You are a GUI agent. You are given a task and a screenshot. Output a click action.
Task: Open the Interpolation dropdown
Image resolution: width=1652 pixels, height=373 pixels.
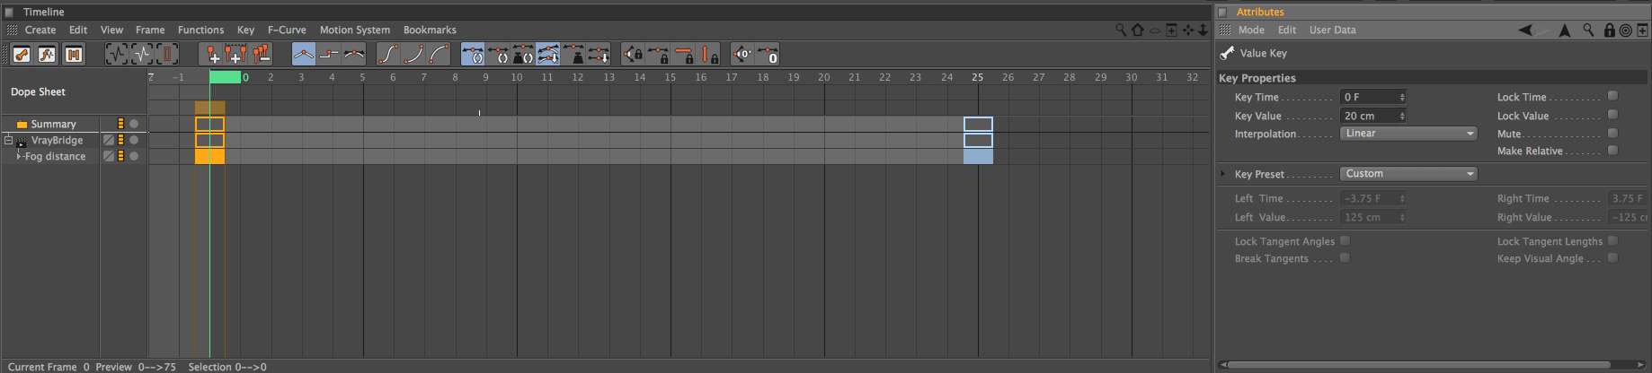(1408, 134)
